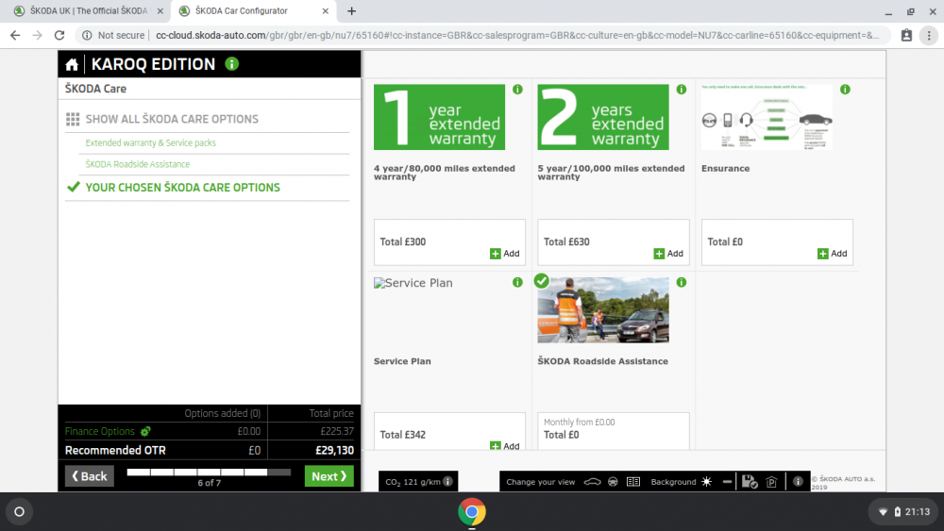Click the Recommended OTR £29,130 total
Screen dimensions: 944x531
[335, 451]
